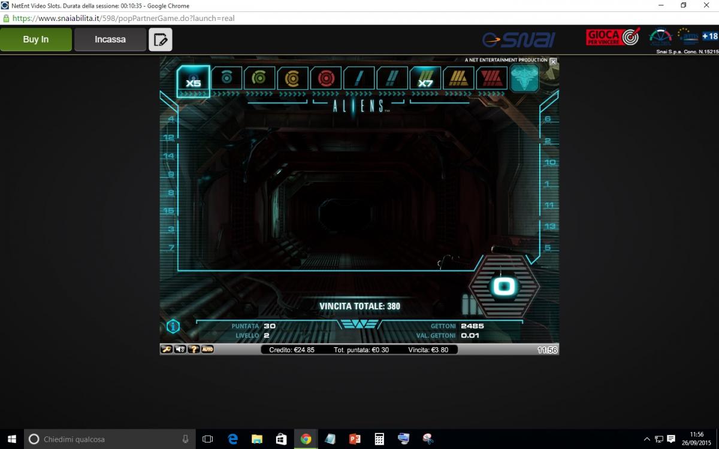The image size is (719, 449).
Task: Select the X7 multiplier level icon
Action: click(x=425, y=78)
